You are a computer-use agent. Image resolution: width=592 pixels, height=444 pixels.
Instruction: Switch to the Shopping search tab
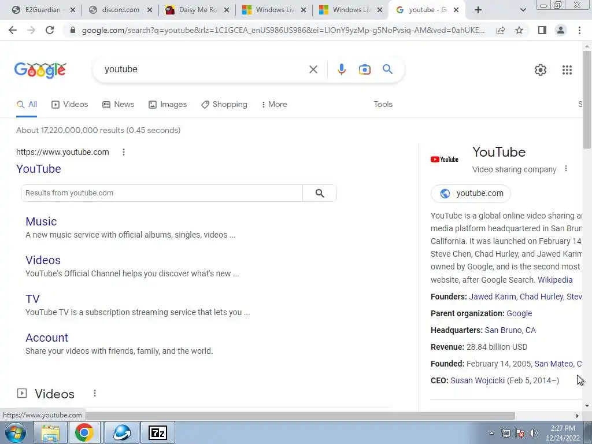click(224, 105)
